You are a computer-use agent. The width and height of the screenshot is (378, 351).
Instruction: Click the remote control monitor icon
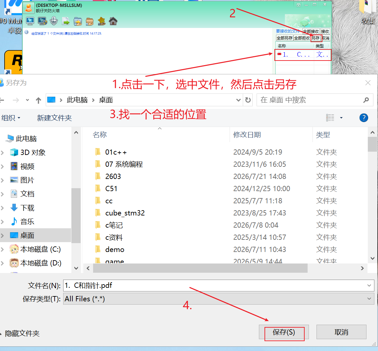point(30,21)
